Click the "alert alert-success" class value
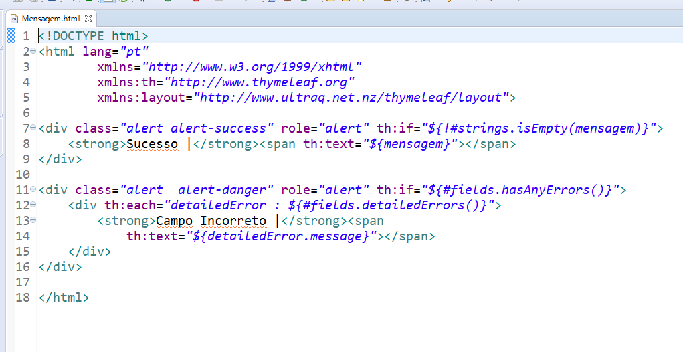This screenshot has width=683, height=352. click(197, 128)
